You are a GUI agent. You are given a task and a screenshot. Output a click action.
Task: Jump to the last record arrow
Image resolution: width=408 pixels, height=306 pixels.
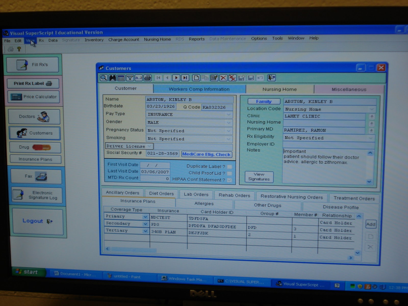pyautogui.click(x=185, y=78)
